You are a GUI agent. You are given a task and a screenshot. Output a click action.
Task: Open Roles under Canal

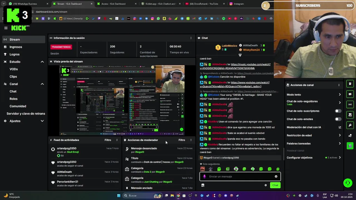click(13, 99)
